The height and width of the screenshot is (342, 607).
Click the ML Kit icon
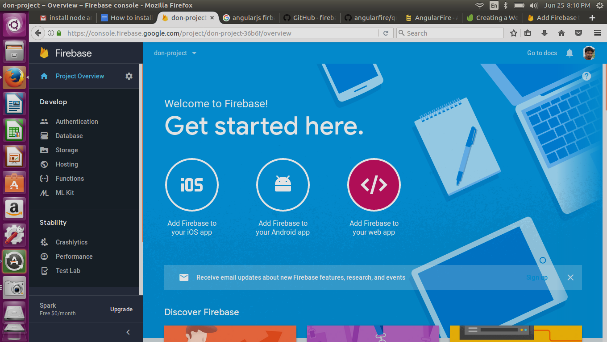click(x=44, y=193)
